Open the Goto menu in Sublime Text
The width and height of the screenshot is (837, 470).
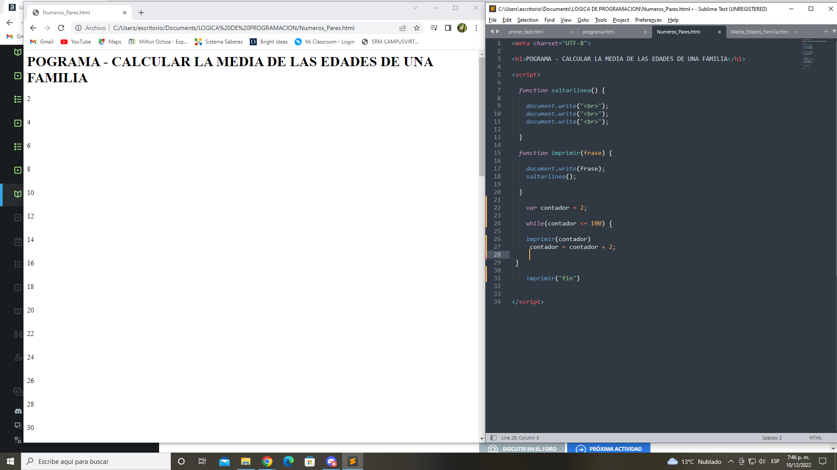tap(583, 20)
